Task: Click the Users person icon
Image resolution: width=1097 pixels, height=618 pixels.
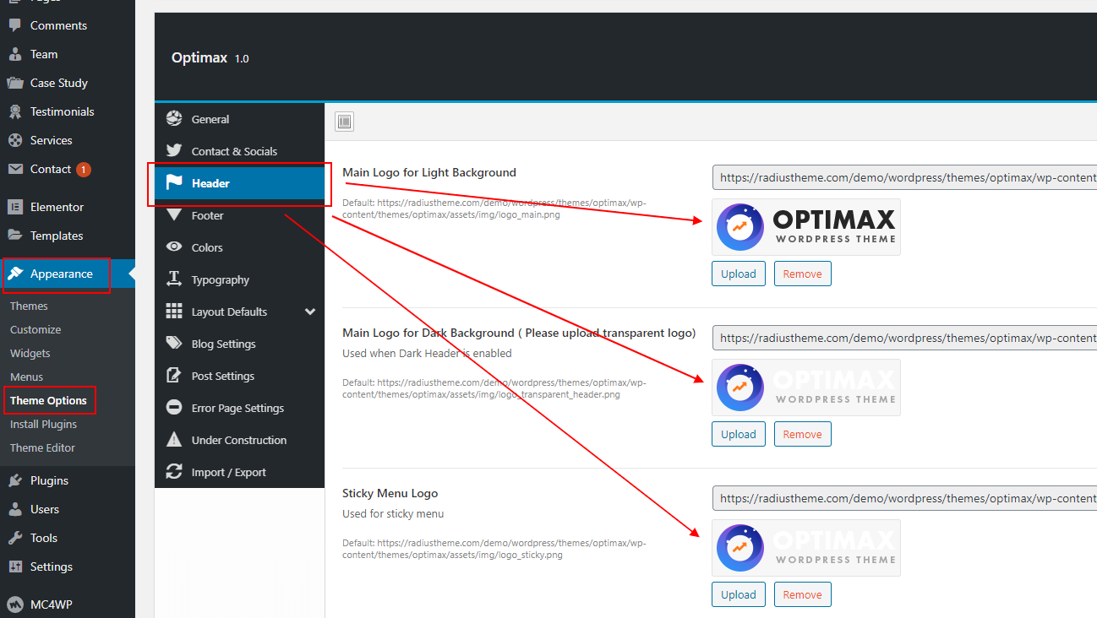Action: [x=15, y=509]
